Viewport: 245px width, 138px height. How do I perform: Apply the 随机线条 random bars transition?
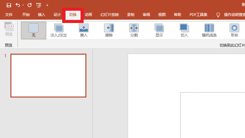(209, 30)
